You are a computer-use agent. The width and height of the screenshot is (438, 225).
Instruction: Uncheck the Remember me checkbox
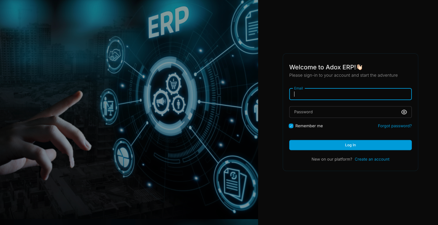[x=291, y=126]
